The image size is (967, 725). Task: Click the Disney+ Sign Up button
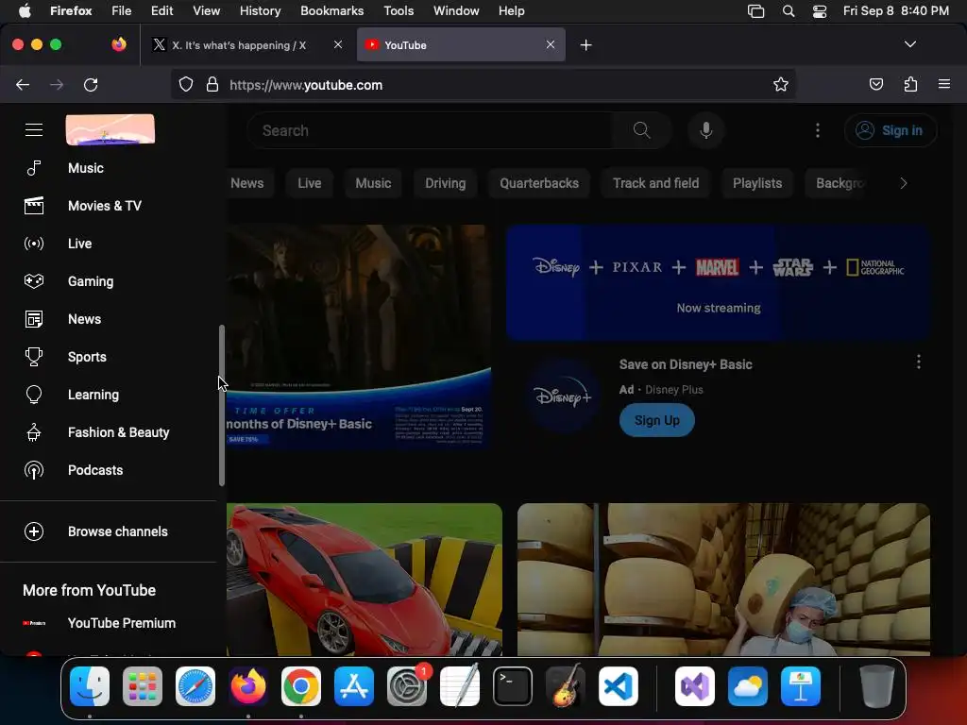(657, 420)
